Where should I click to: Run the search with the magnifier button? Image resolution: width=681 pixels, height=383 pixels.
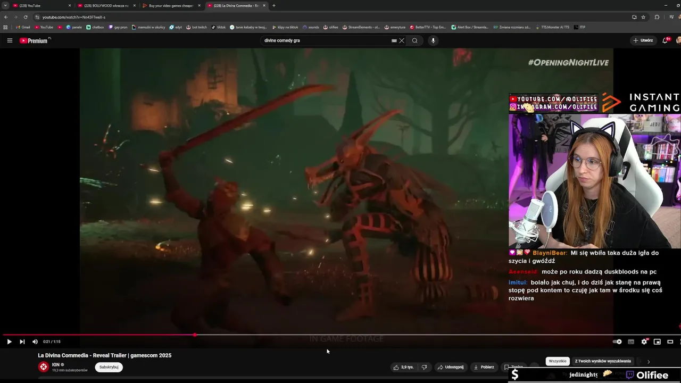(415, 40)
